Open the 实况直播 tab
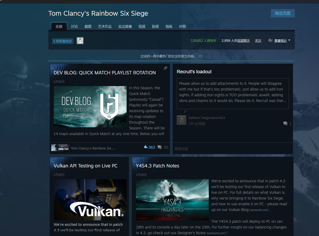Viewport: 319px width, 236px height. (x=125, y=26)
